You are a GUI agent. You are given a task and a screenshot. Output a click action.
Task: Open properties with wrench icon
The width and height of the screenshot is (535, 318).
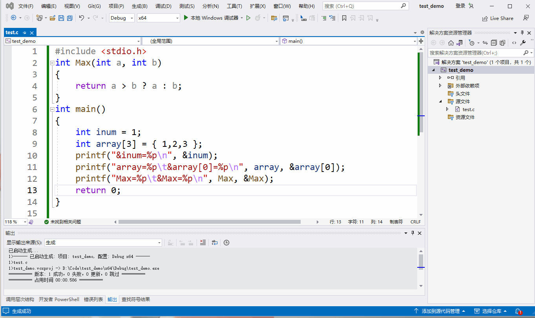click(x=523, y=43)
